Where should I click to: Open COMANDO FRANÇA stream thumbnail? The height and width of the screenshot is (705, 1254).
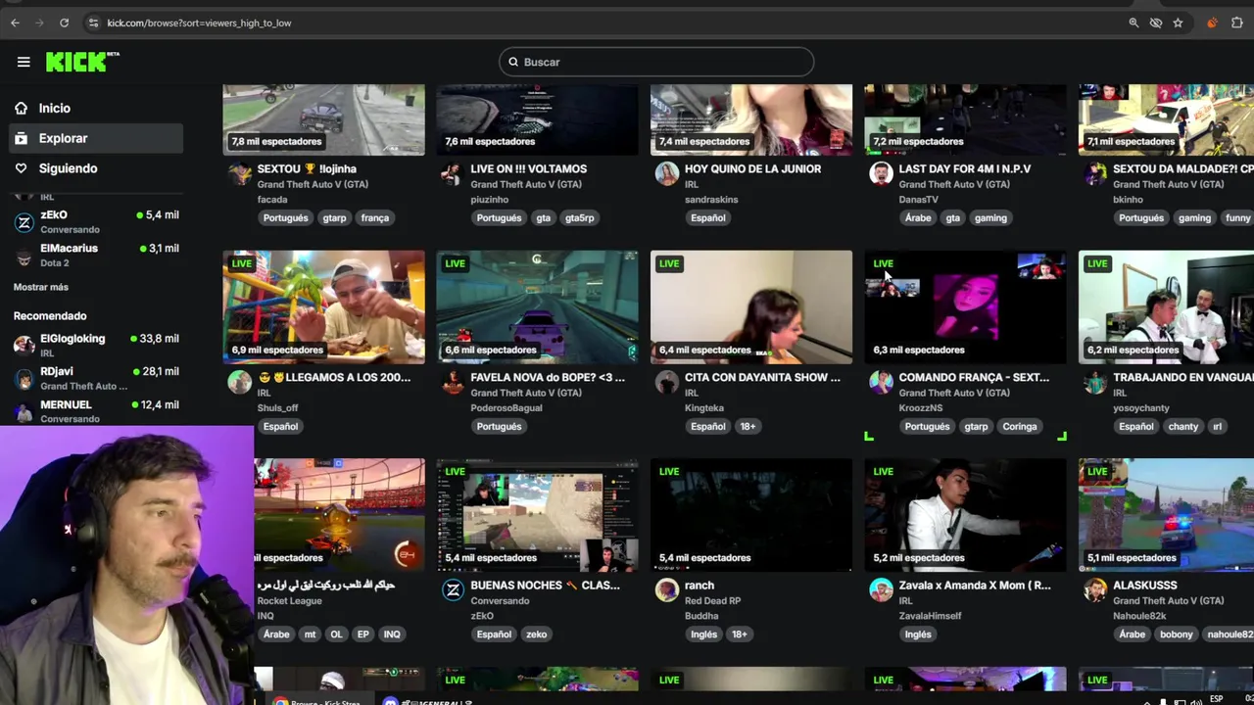tap(965, 307)
